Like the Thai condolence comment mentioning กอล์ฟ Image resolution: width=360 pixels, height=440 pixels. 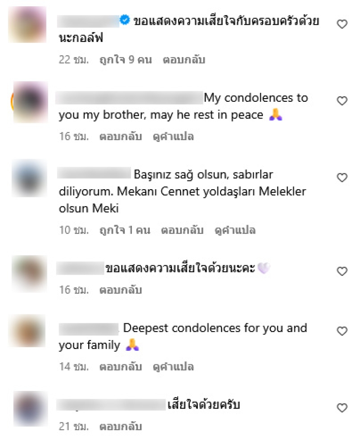point(342,24)
